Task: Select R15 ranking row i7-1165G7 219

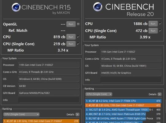Action: pyautogui.click(x=41, y=121)
